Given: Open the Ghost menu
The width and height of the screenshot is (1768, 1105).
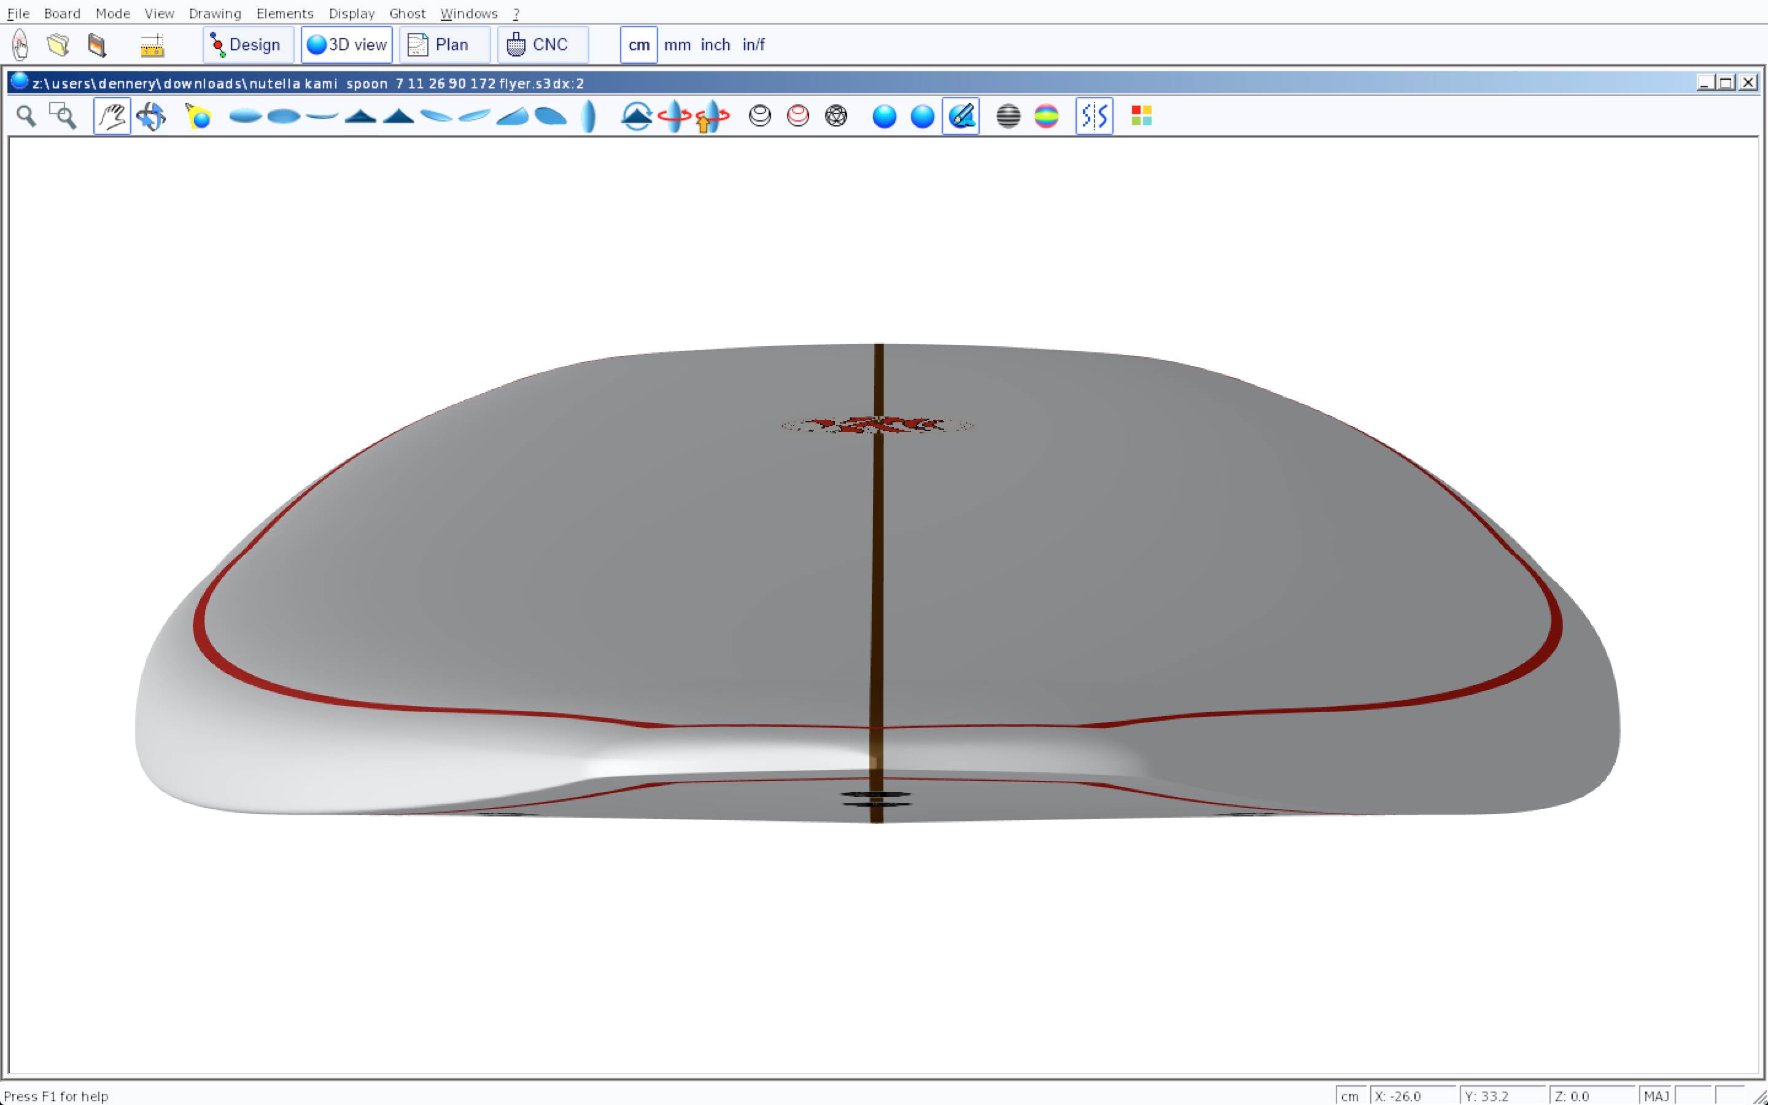Looking at the screenshot, I should click(407, 13).
